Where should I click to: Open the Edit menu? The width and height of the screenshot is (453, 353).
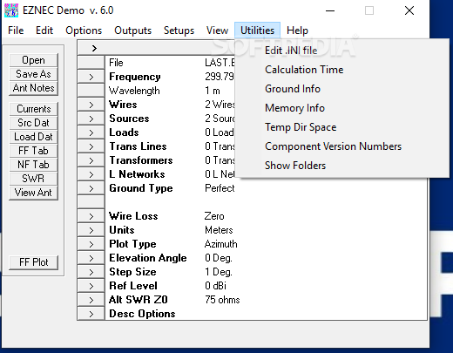(x=44, y=31)
